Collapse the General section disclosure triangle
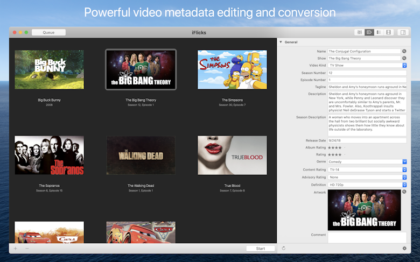420x262 pixels. pos(281,42)
